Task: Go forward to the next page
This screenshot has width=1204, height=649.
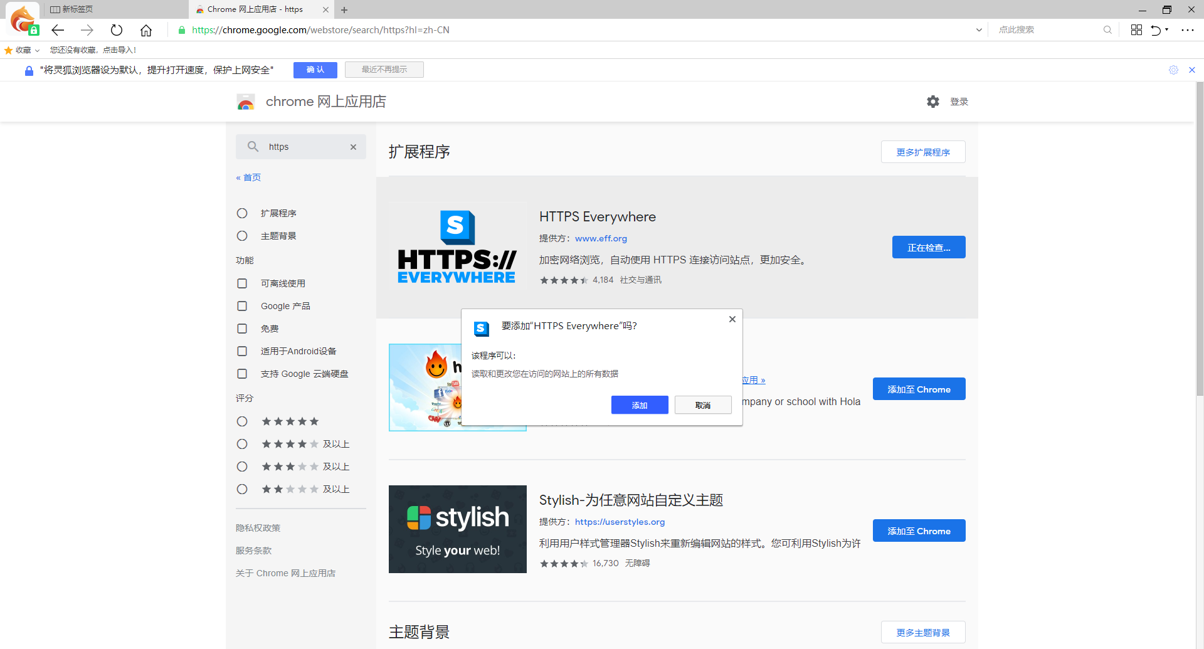Action: (87, 30)
